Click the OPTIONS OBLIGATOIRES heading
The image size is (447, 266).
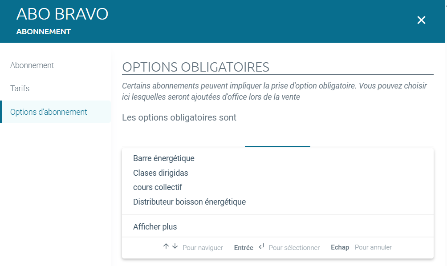[x=195, y=67]
